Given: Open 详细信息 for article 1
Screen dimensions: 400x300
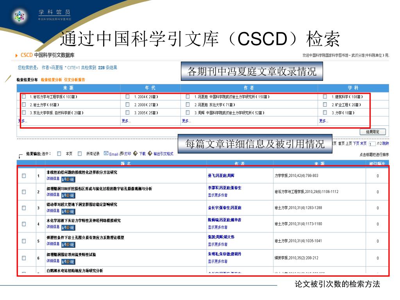Looking at the screenshot, I should (53, 179).
